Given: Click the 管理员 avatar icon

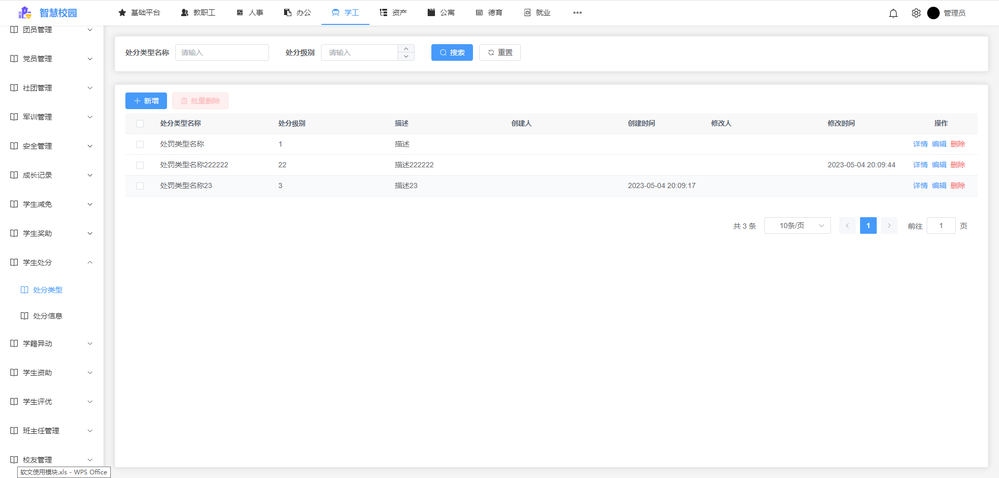Looking at the screenshot, I should [933, 13].
